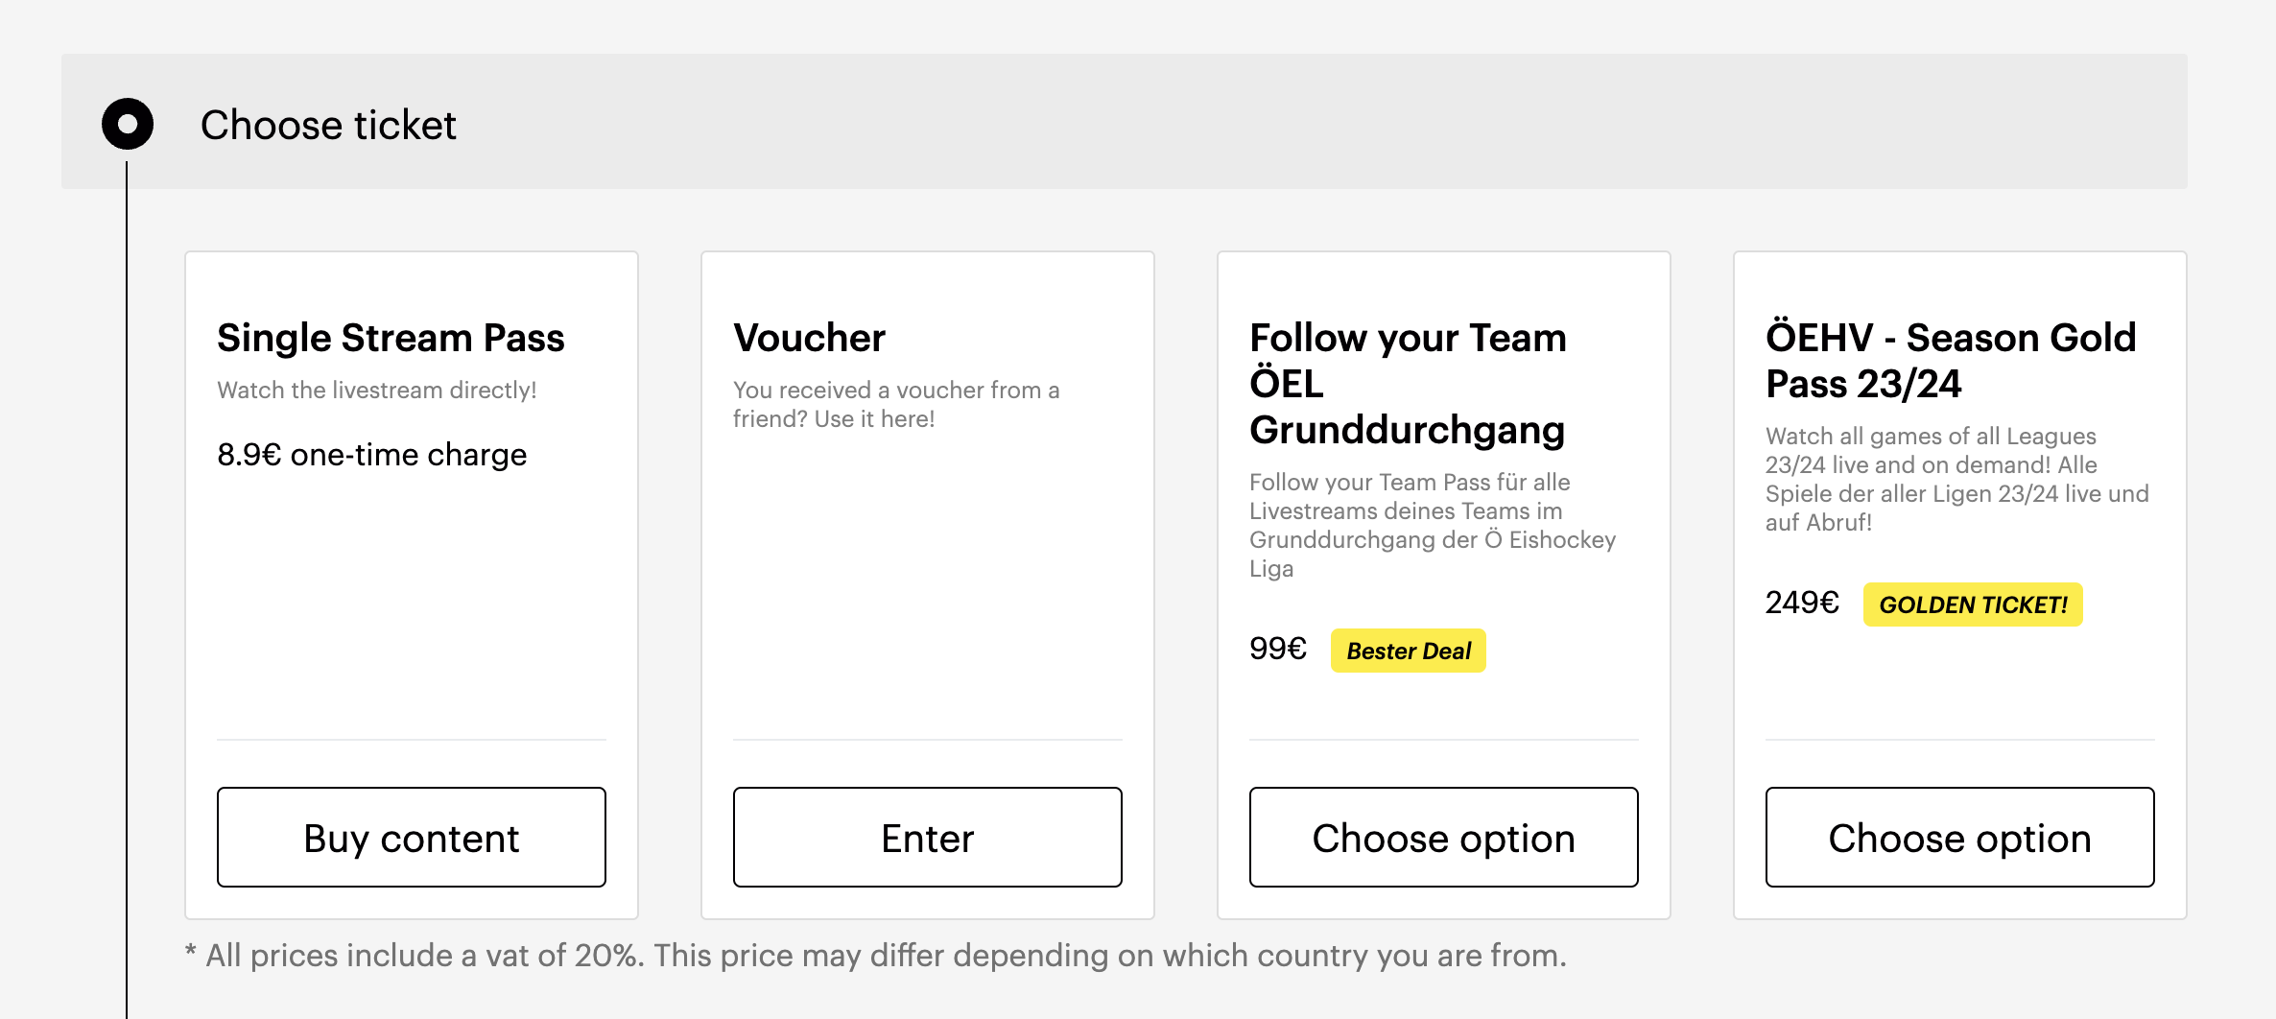The image size is (2276, 1019).
Task: Click "Watch the livestream directly!" description
Action: coord(377,390)
